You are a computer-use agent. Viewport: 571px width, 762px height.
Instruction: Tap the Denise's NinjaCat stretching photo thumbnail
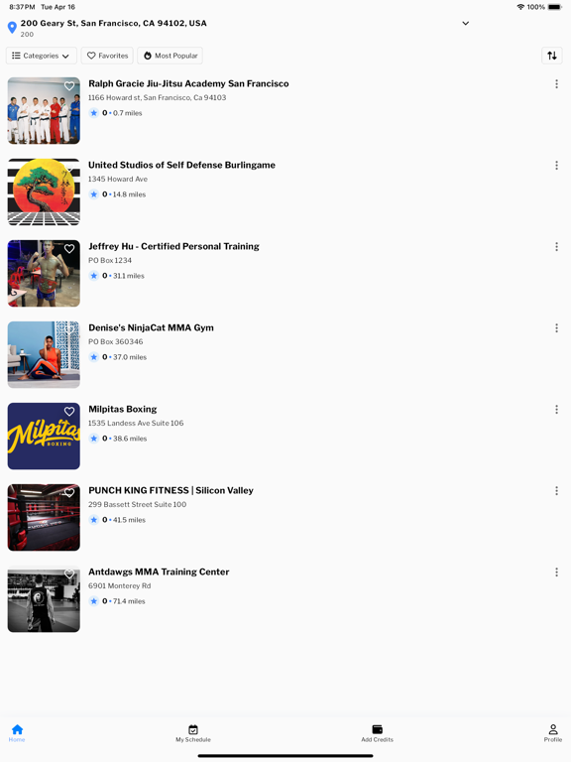44,355
